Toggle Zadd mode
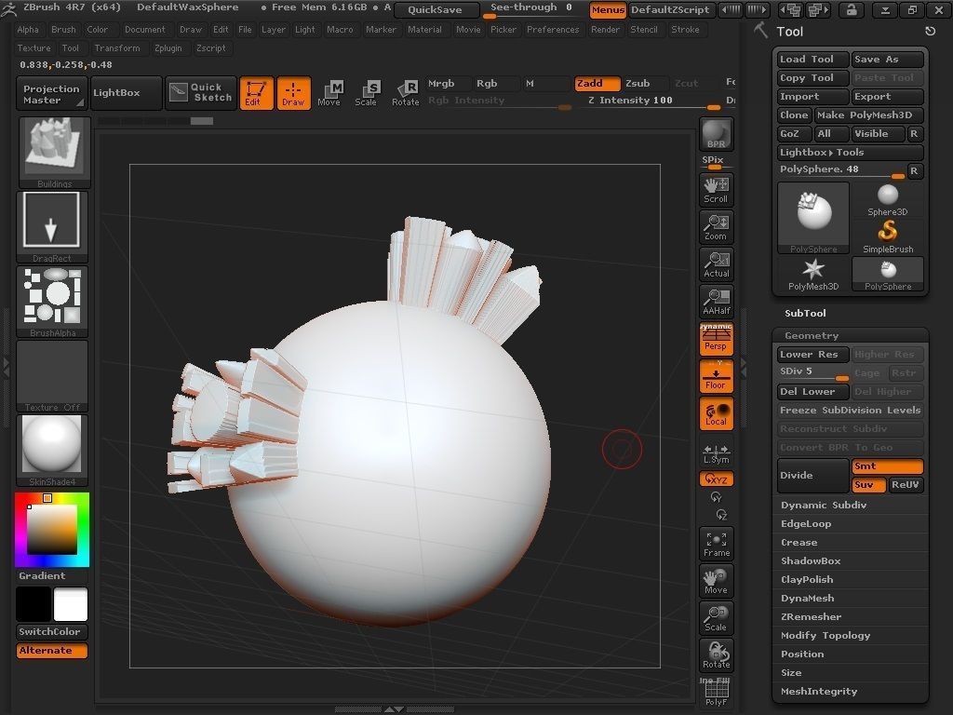Screen dimensions: 953x715 pyautogui.click(x=597, y=83)
